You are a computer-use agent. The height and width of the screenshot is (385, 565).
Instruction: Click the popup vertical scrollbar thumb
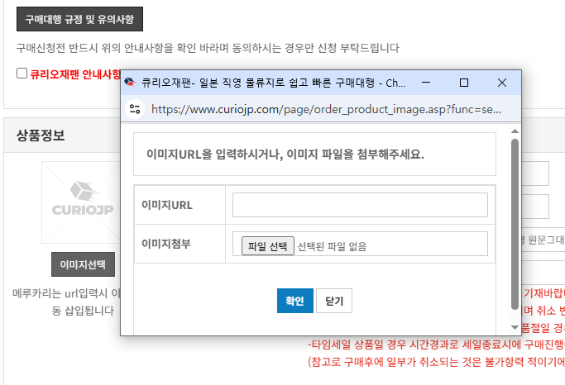[515, 224]
